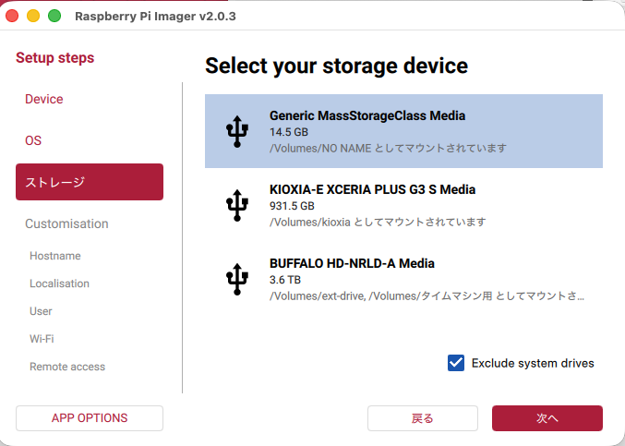Select the ストレージ step in sidebar
The width and height of the screenshot is (625, 446).
point(90,182)
